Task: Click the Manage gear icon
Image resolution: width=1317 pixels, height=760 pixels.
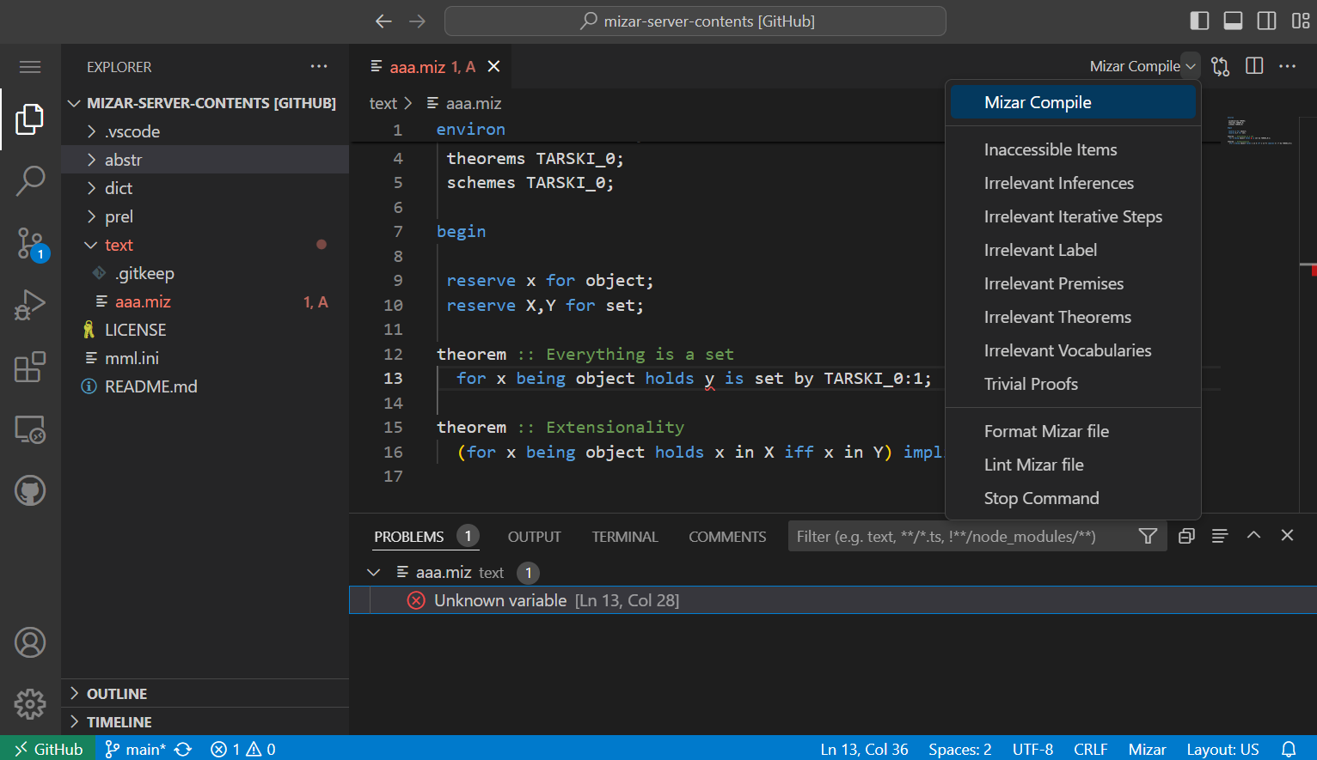Action: pos(30,704)
